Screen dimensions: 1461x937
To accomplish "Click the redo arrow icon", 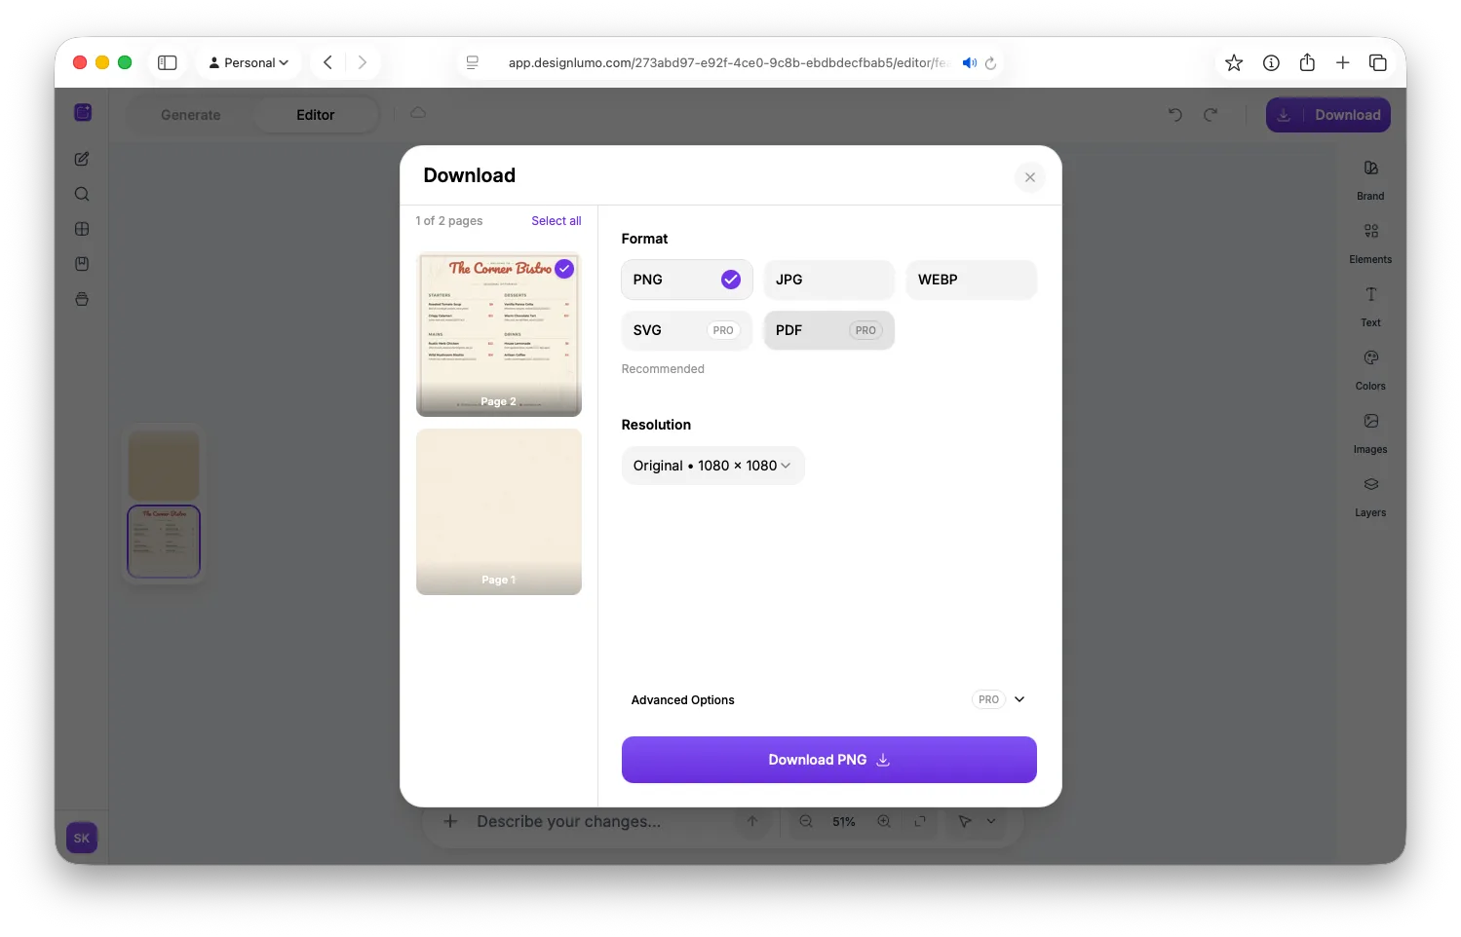I will [x=1211, y=115].
